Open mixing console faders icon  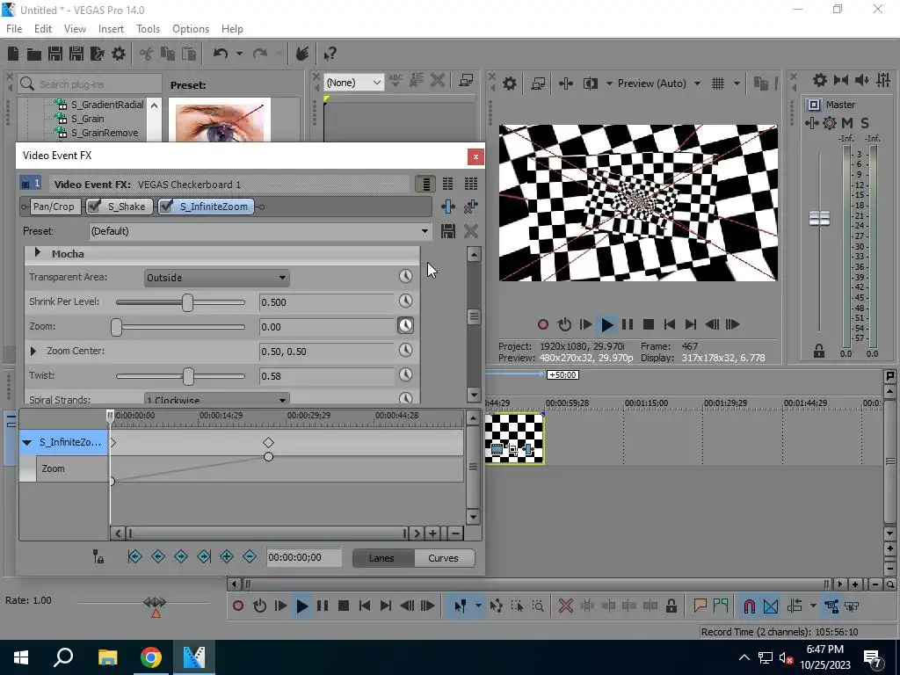point(883,80)
